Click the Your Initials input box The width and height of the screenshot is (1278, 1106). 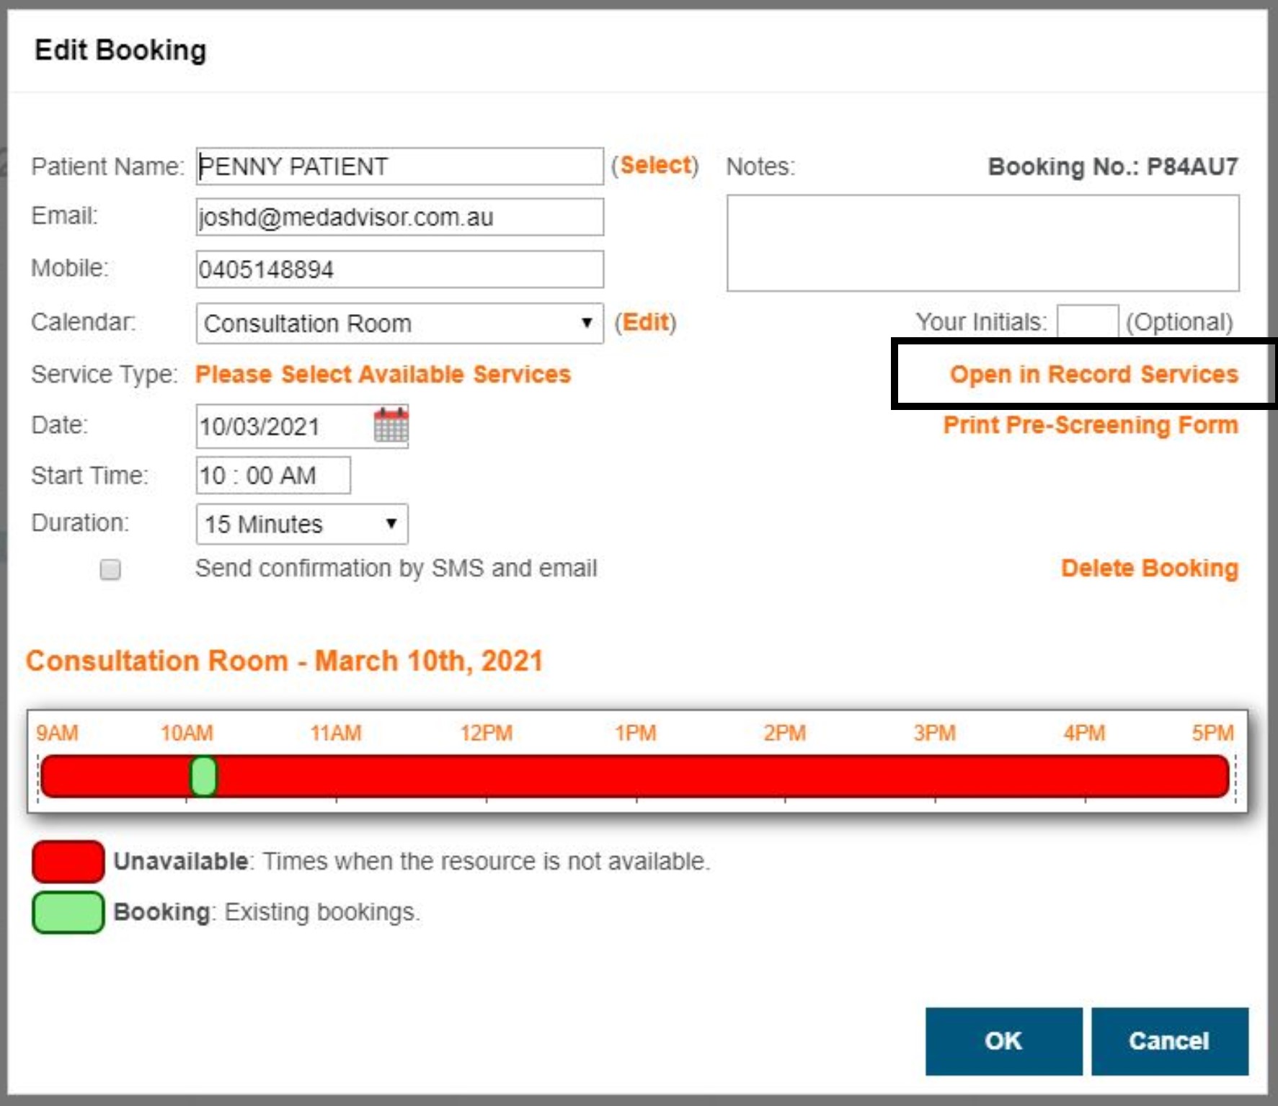pyautogui.click(x=1088, y=321)
